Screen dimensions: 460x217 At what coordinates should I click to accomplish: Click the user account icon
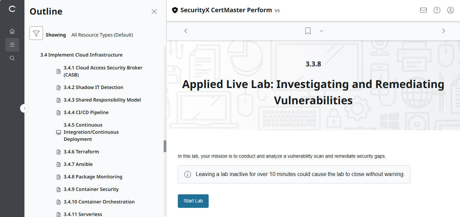[x=450, y=10]
